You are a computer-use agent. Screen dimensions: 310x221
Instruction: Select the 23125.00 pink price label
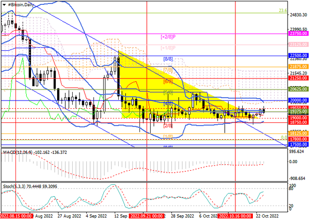click(x=298, y=44)
